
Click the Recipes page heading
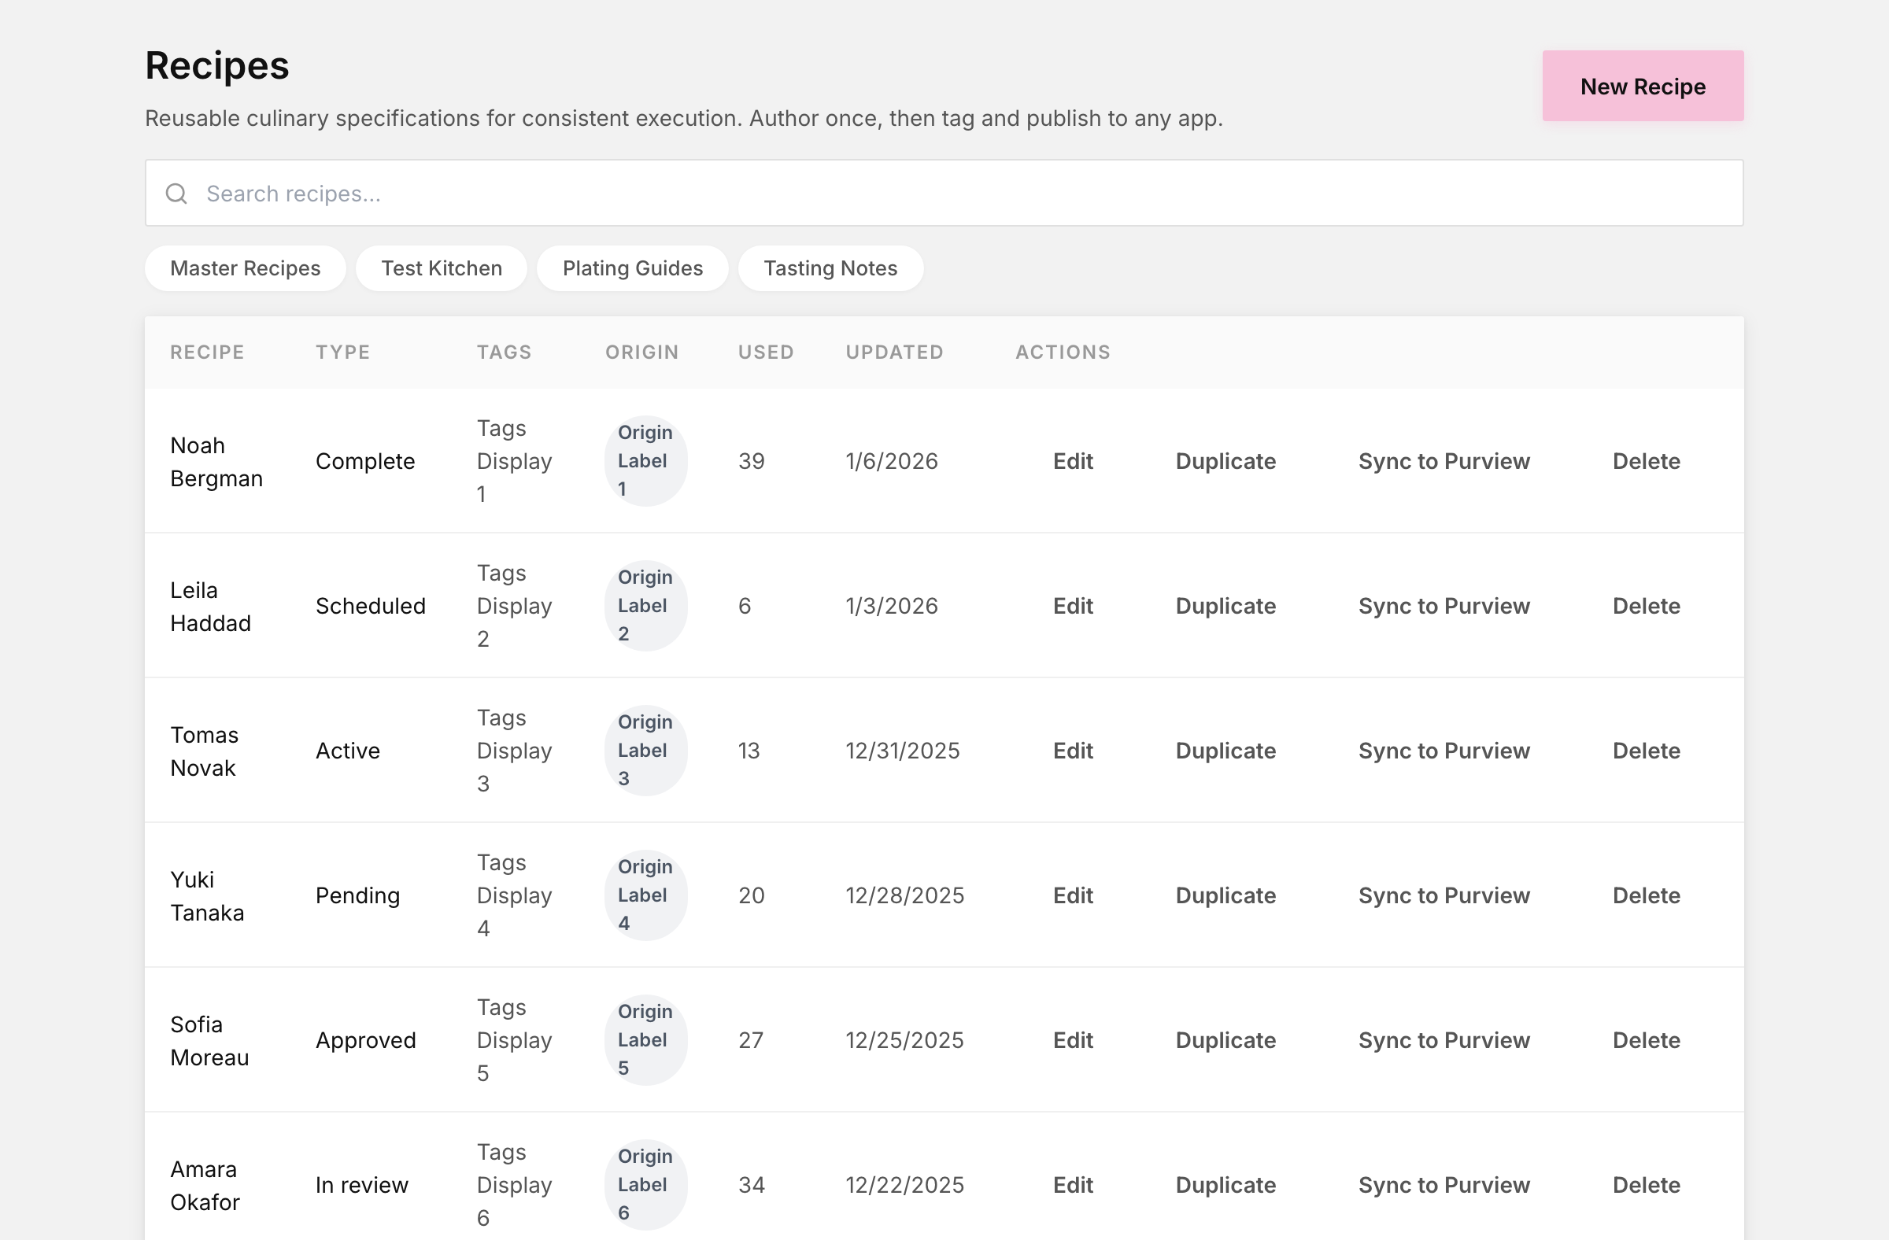coord(216,65)
